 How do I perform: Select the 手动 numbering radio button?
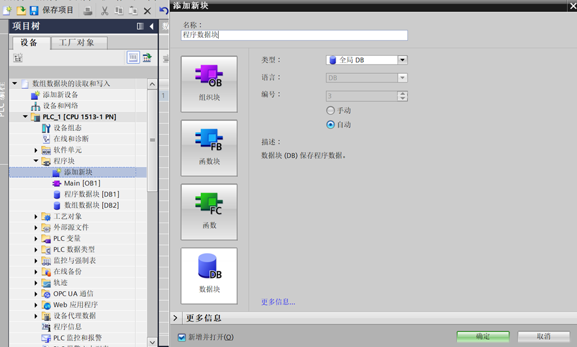click(331, 110)
